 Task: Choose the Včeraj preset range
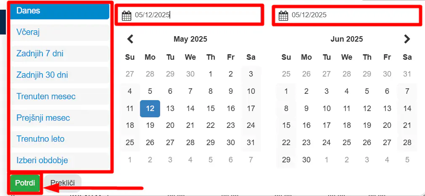[x=60, y=32]
